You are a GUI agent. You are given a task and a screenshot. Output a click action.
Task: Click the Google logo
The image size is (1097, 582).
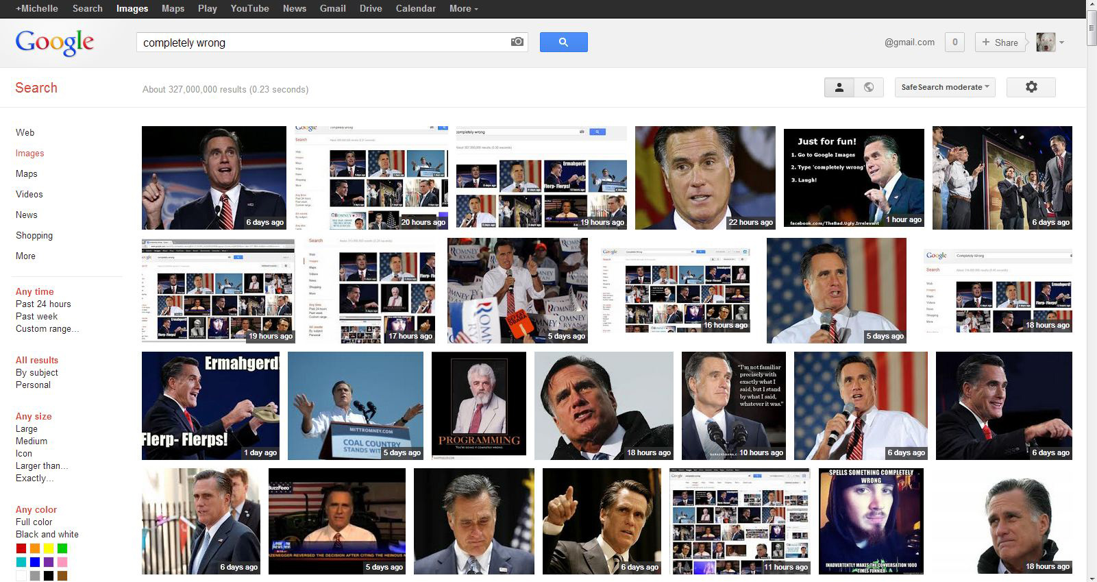(x=55, y=43)
